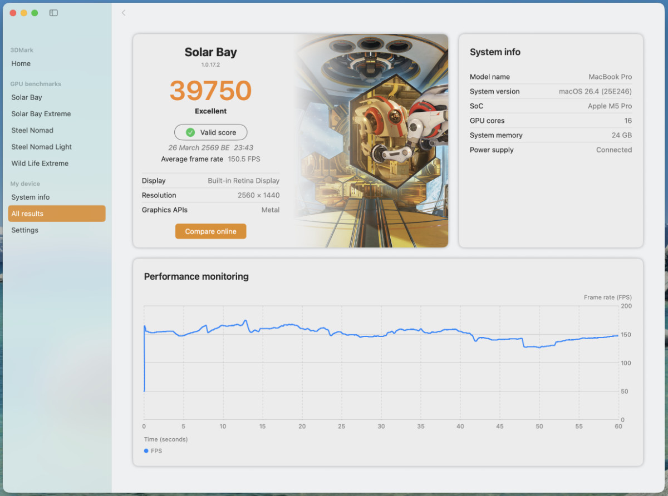Open Settings from the sidebar

[25, 230]
